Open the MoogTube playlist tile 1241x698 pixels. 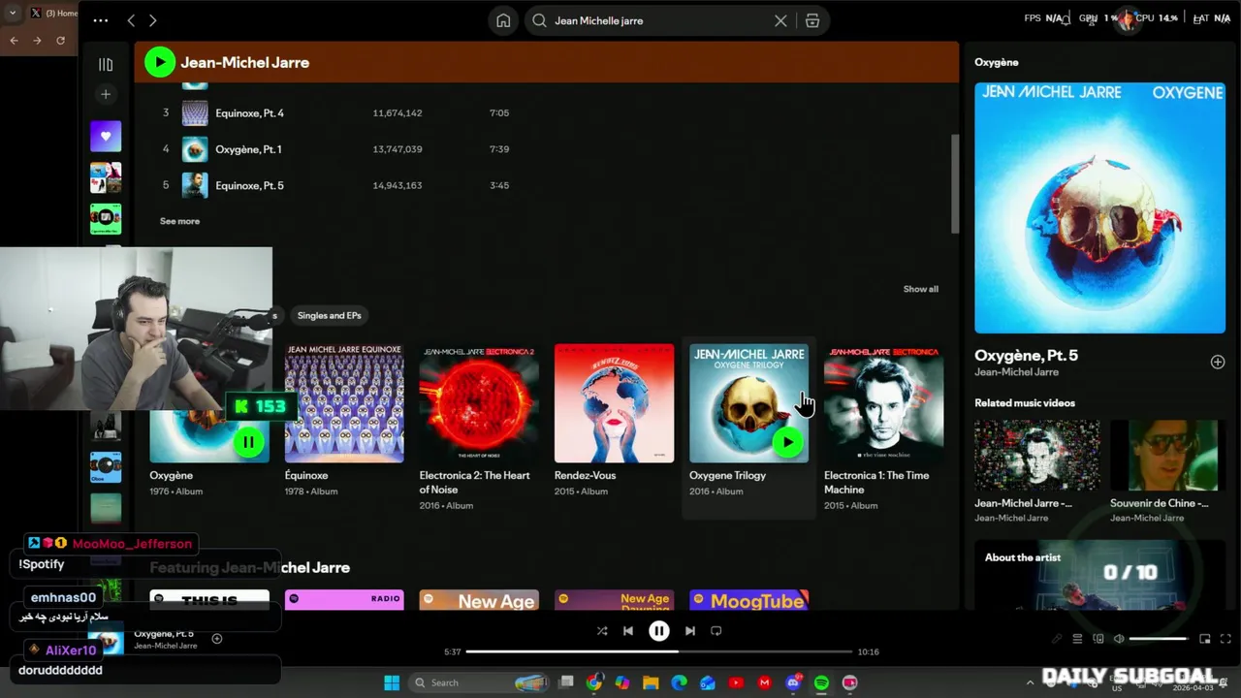pyautogui.click(x=748, y=601)
